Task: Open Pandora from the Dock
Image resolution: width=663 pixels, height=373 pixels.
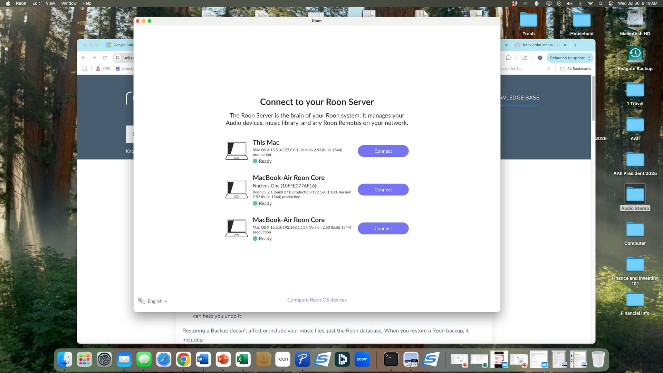Action: coord(302,360)
